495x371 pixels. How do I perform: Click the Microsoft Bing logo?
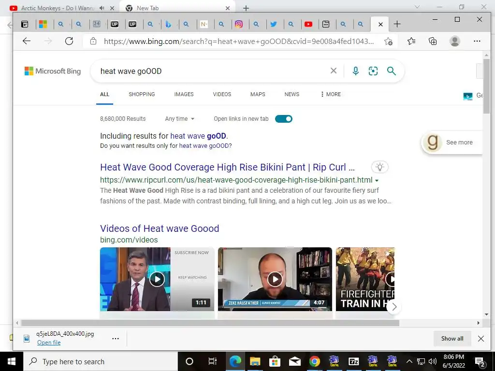point(53,71)
